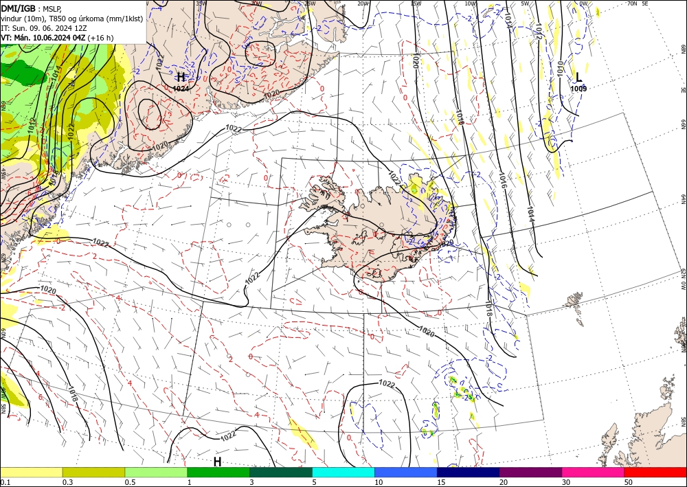This screenshot has height=487, width=687.
Task: Pick the blue 10–15 legend swatch
Action: tap(406, 472)
